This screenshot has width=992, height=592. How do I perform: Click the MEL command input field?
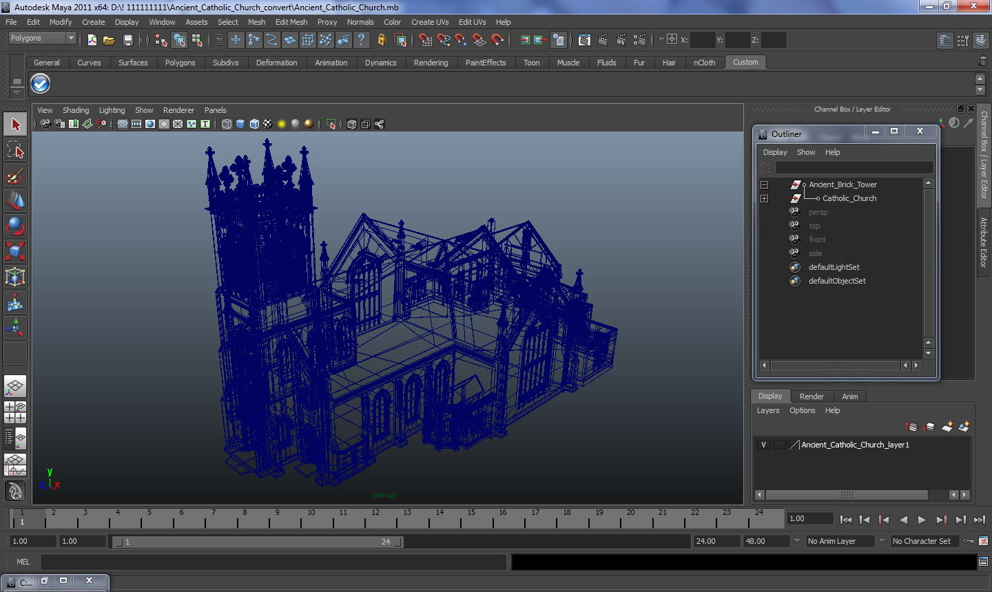point(273,562)
